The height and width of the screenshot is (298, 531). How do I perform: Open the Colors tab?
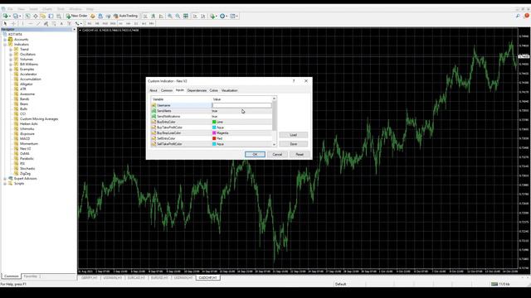[214, 90]
